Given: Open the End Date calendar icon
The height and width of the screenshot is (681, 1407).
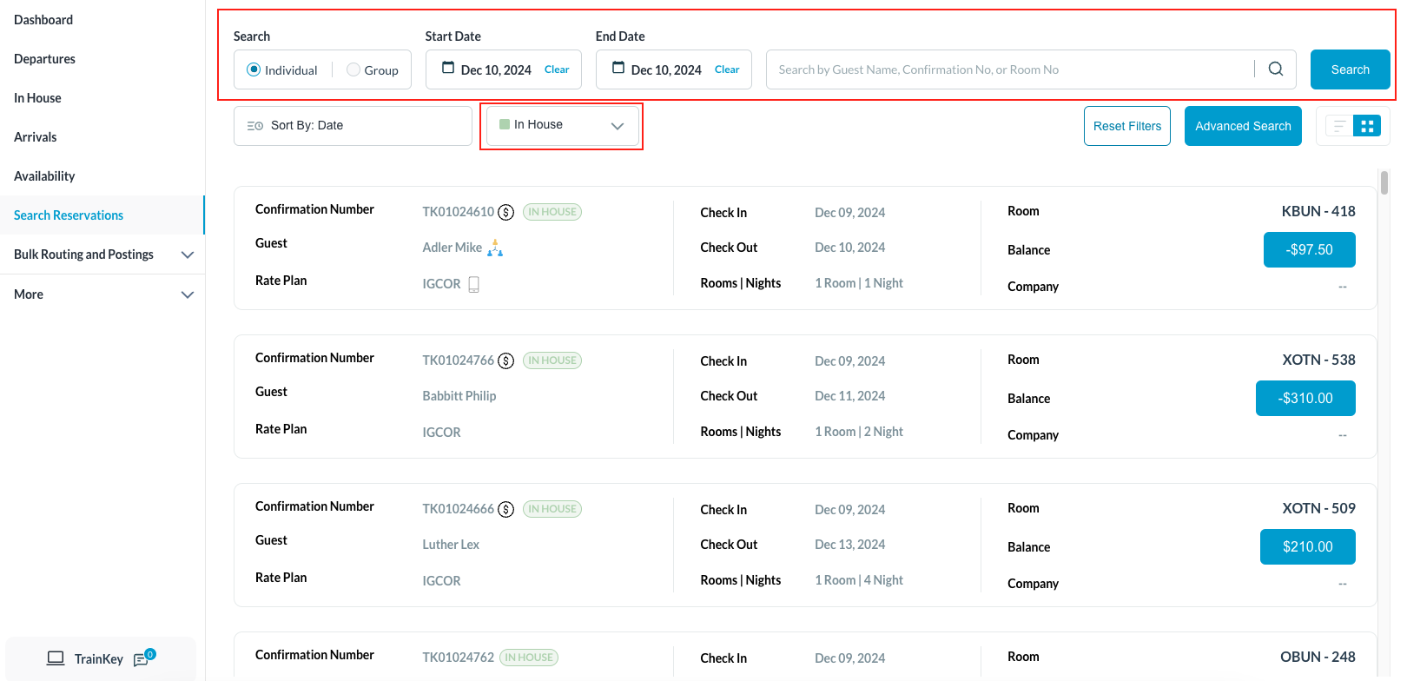Looking at the screenshot, I should (x=618, y=68).
